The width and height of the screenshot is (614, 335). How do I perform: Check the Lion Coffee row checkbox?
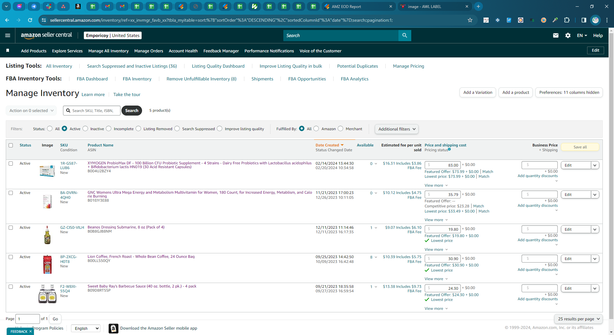point(11,257)
